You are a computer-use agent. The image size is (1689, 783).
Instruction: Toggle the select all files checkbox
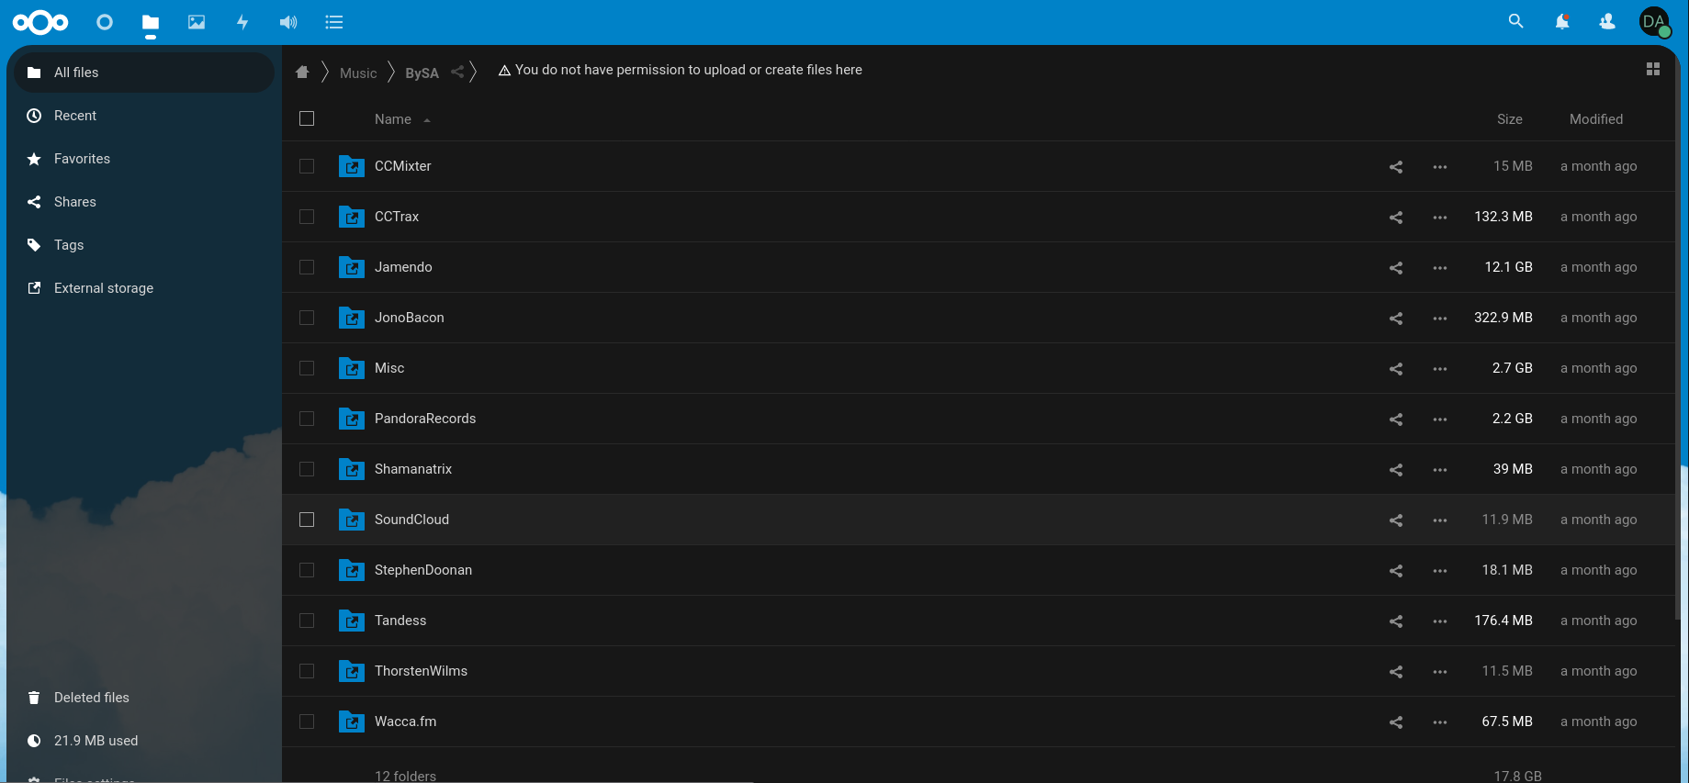point(307,118)
